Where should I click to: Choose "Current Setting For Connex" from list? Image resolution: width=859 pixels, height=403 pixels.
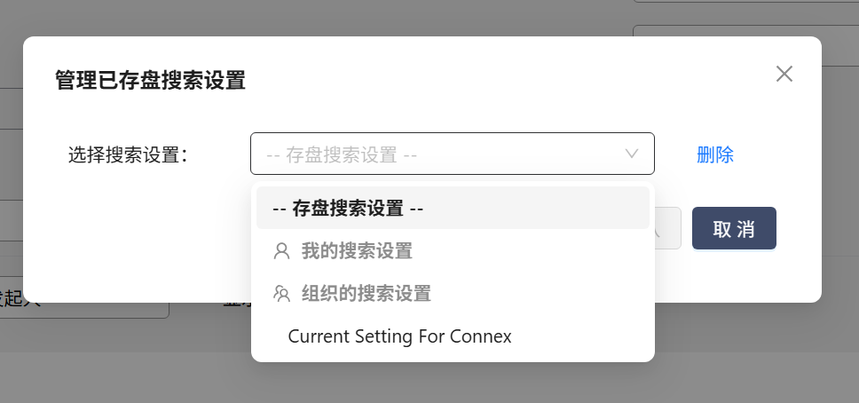[x=400, y=337]
